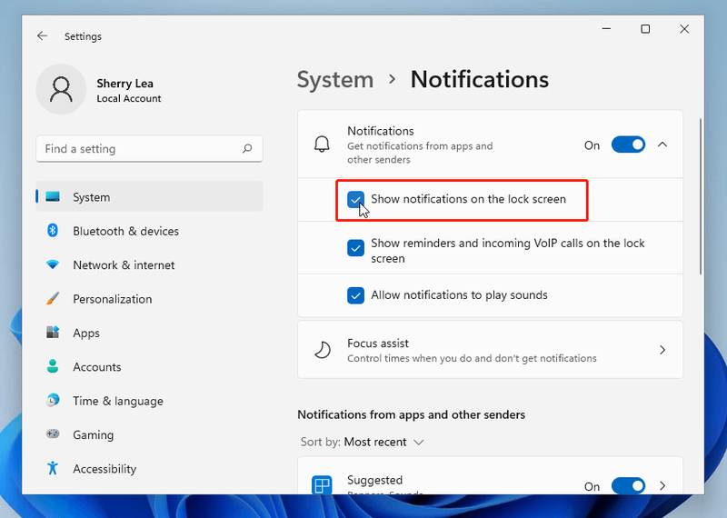The height and width of the screenshot is (518, 727).
Task: Click the Personalization paintbrush icon
Action: click(53, 299)
